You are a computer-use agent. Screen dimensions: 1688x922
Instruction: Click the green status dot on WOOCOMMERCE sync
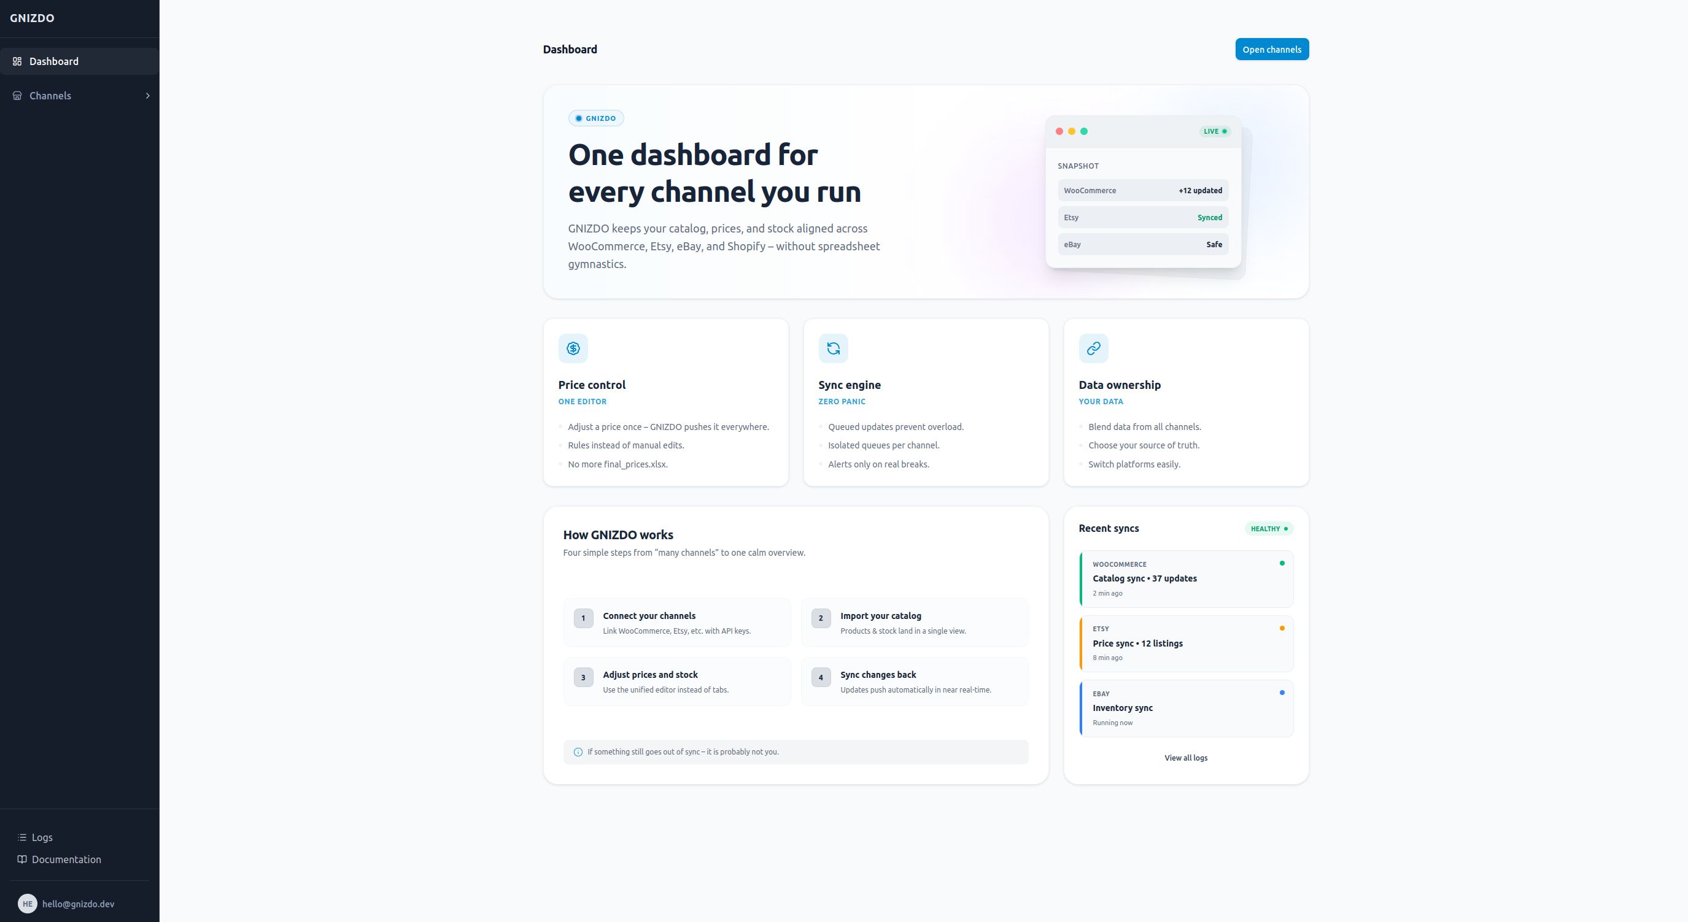[x=1282, y=563]
